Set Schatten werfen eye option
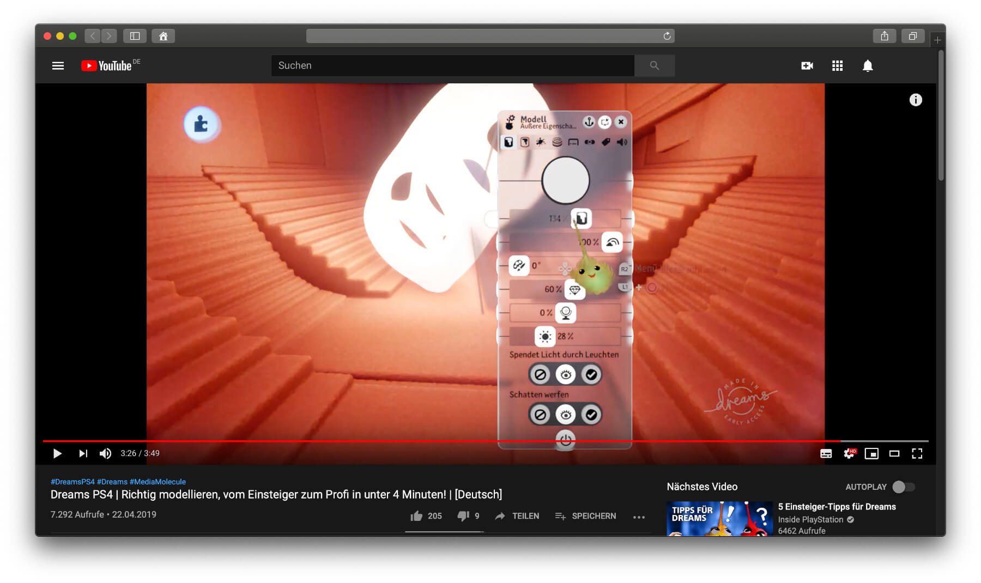The image size is (981, 583). pyautogui.click(x=566, y=415)
